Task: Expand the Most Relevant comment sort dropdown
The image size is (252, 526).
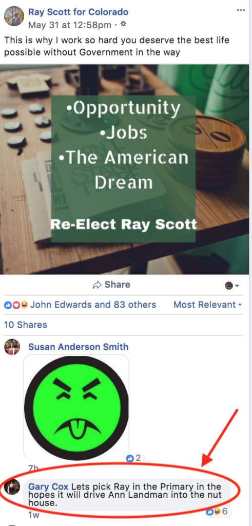Action: coord(208,305)
